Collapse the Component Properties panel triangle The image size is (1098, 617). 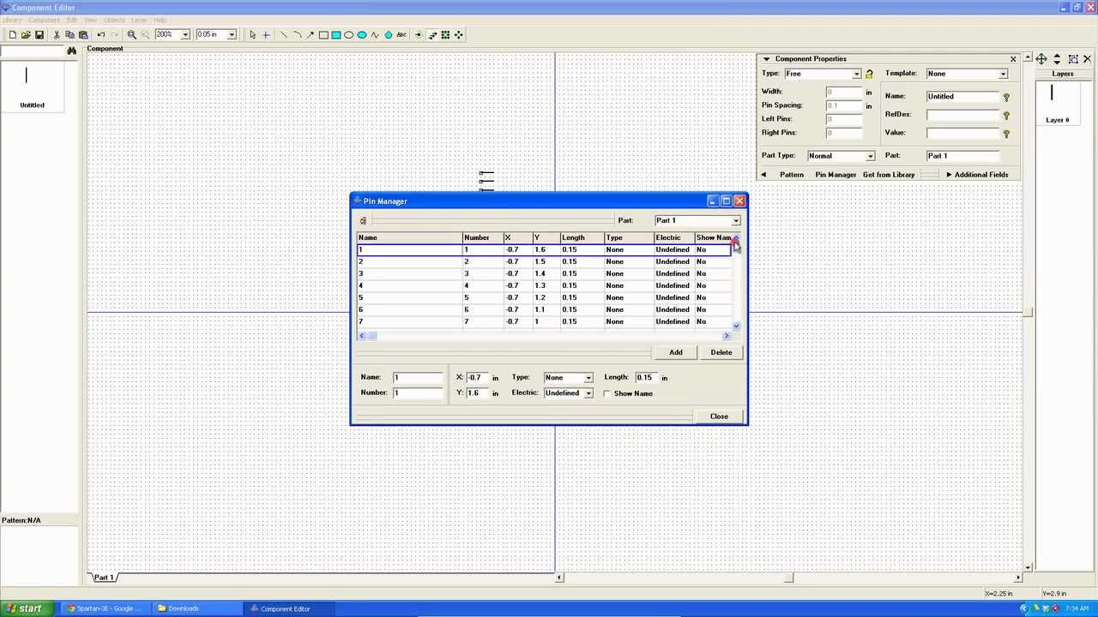coord(766,59)
